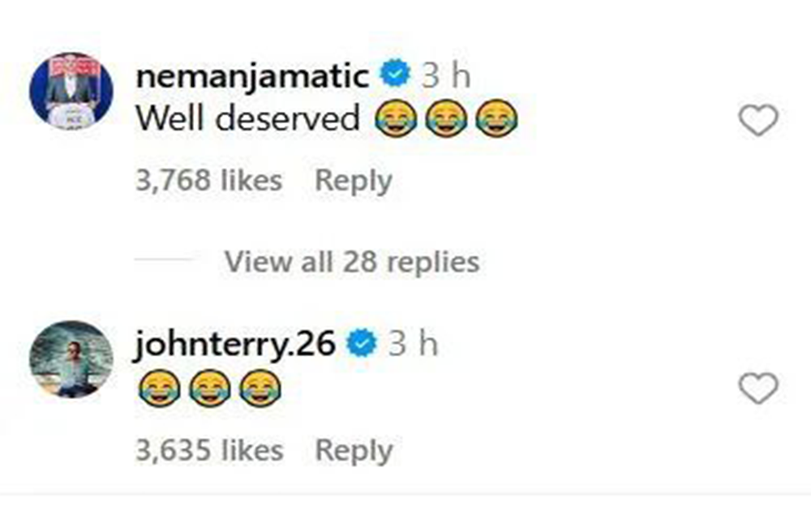Open johnterry.26's profile picture
Image resolution: width=811 pixels, height=507 pixels.
(71, 359)
